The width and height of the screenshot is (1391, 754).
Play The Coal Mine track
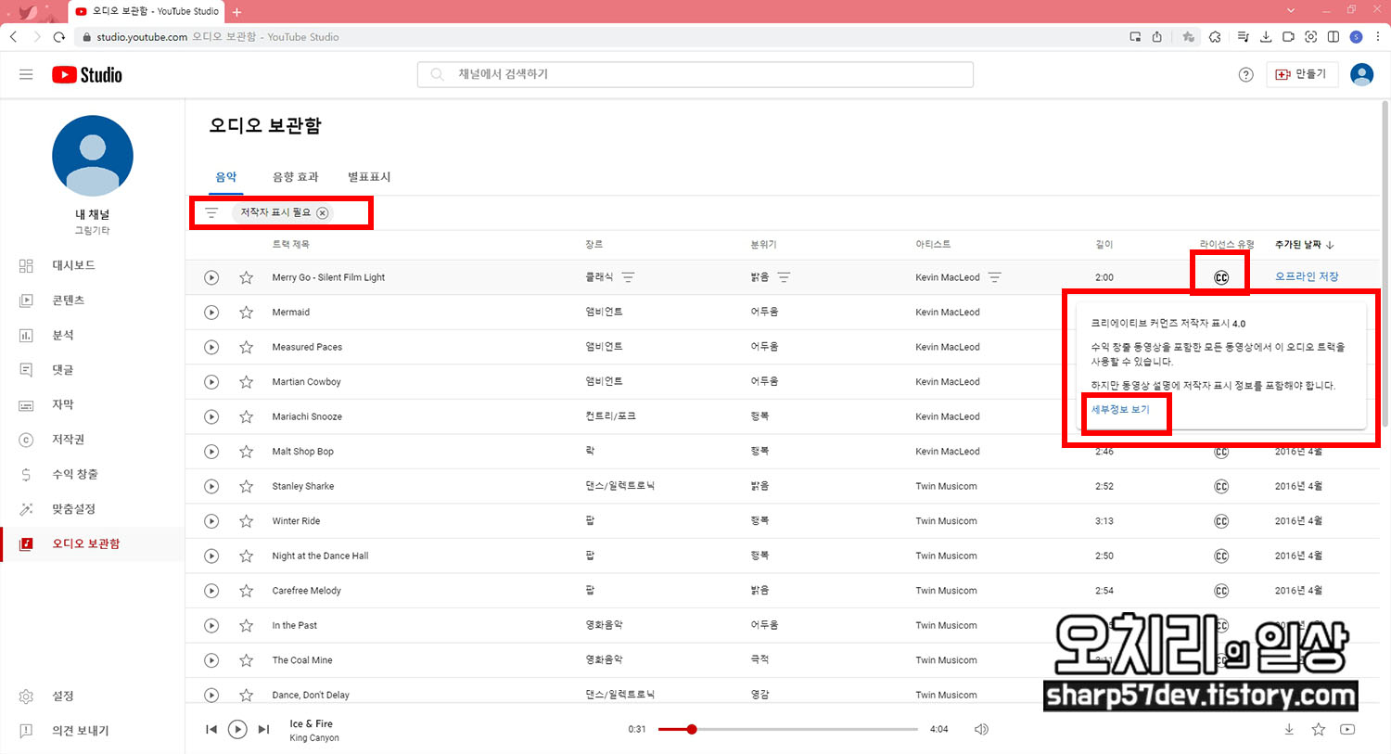pos(211,660)
